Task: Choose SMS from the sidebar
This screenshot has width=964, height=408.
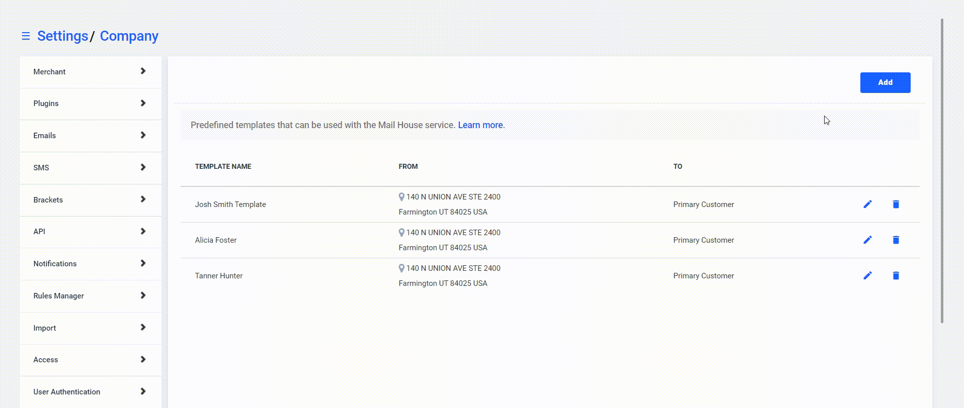Action: (x=91, y=168)
